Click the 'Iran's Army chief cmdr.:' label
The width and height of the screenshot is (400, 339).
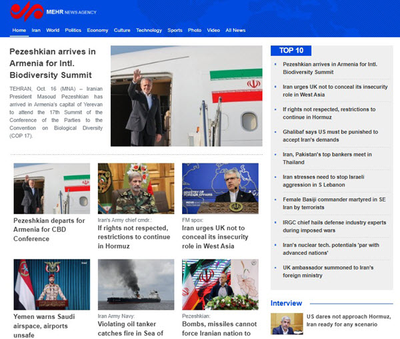(125, 220)
